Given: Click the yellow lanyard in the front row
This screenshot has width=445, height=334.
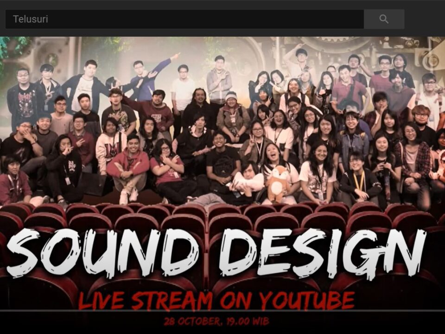Looking at the screenshot, I should click(x=359, y=182).
